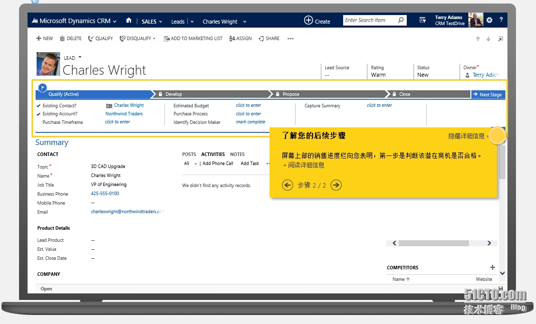Switch to POSTS tab
This screenshot has height=324, width=536.
tap(189, 154)
